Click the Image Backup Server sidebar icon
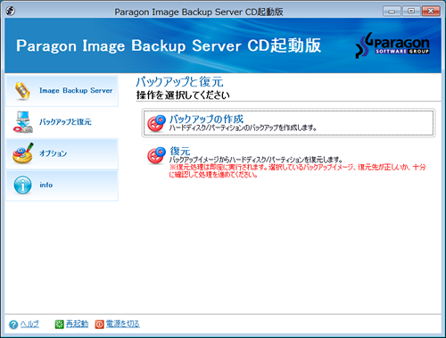The height and width of the screenshot is (338, 446). click(22, 91)
